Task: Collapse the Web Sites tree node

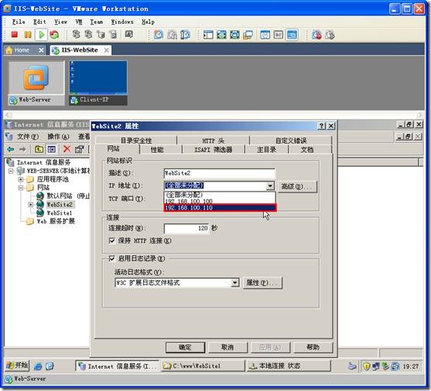Action: 21,188
